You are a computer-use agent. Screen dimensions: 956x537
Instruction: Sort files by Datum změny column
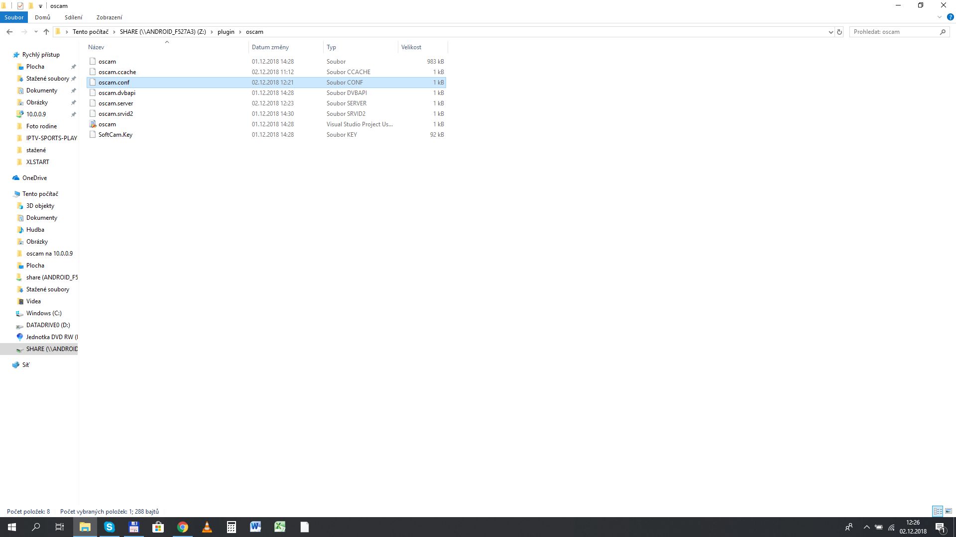[x=270, y=47]
